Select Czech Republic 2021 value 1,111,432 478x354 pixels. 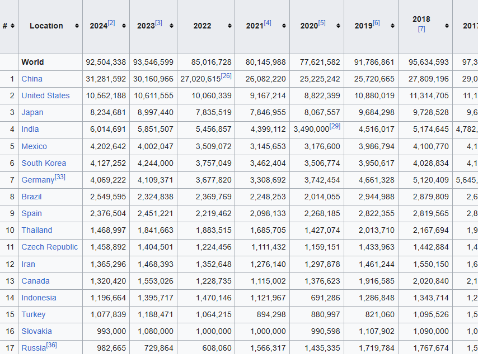(269, 247)
